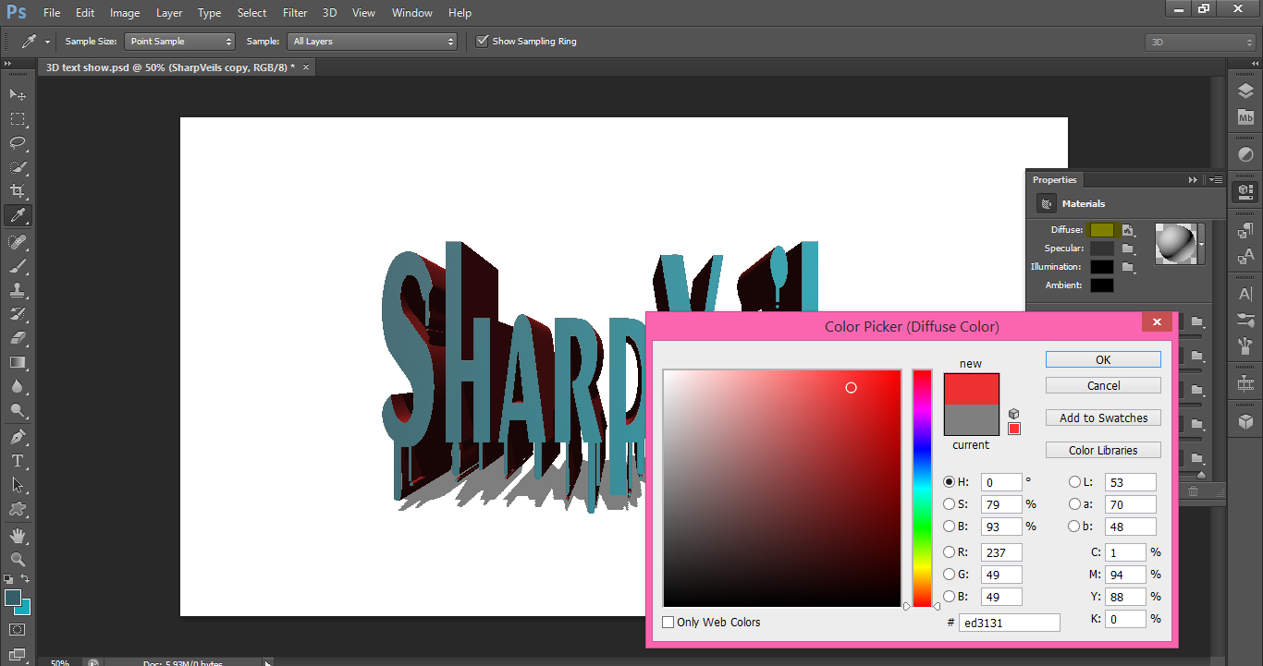Select the Brush tool

tap(18, 265)
